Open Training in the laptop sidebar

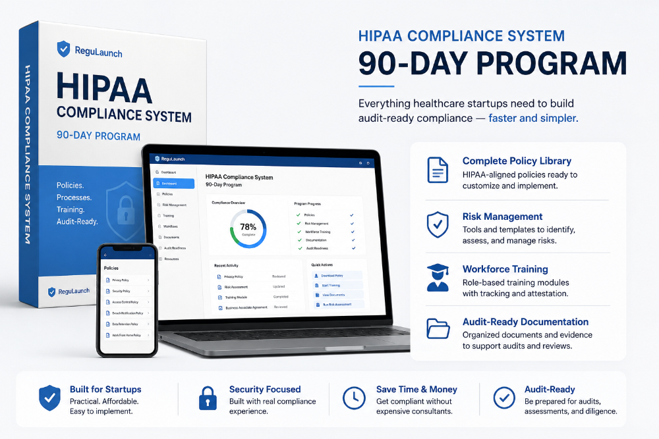(166, 215)
